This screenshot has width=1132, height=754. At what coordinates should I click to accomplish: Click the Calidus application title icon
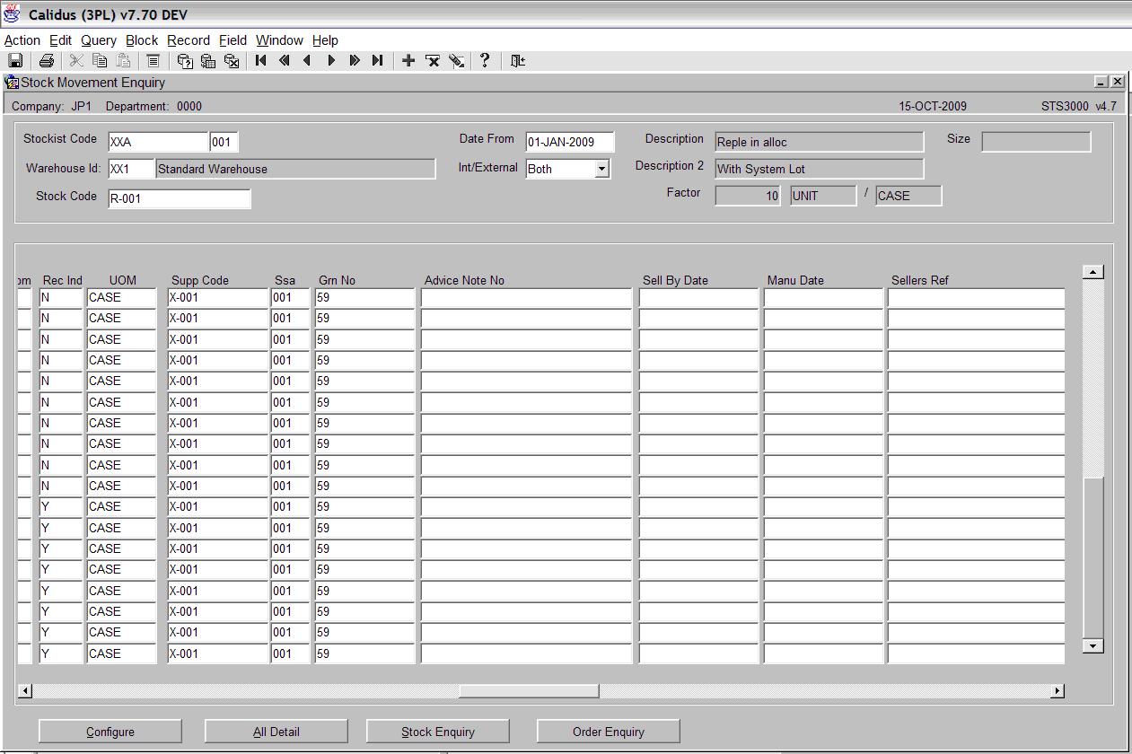12,14
